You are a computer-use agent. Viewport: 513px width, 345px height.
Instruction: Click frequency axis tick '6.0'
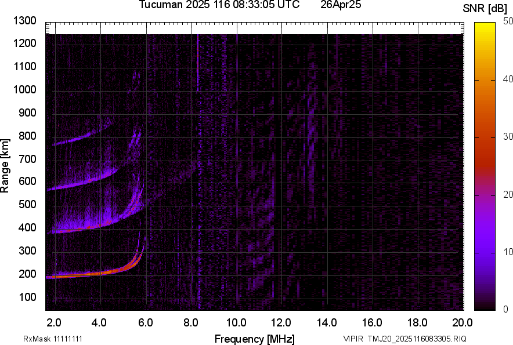click(146, 323)
